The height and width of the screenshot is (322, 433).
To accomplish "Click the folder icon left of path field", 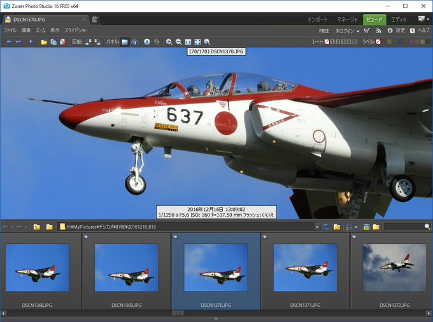I will 49,227.
